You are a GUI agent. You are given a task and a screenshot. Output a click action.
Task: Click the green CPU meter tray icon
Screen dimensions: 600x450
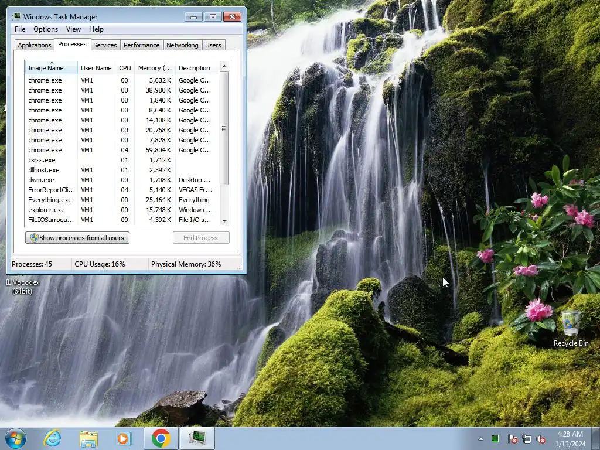495,438
